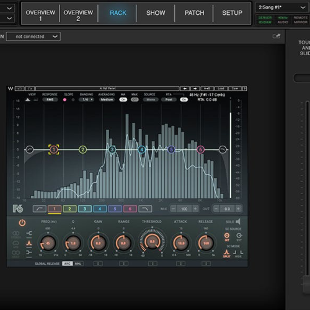Expand the upper-left corner chevron dropdown
The height and width of the screenshot is (310, 310).
pyautogui.click(x=9, y=9)
